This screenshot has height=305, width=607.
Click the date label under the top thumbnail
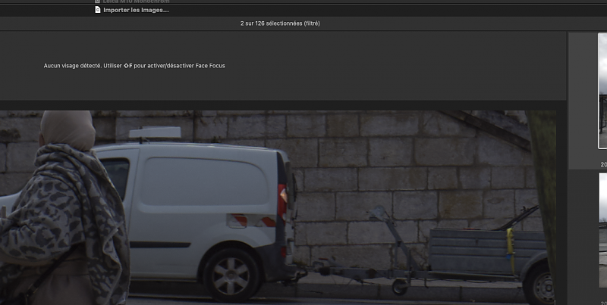603,163
